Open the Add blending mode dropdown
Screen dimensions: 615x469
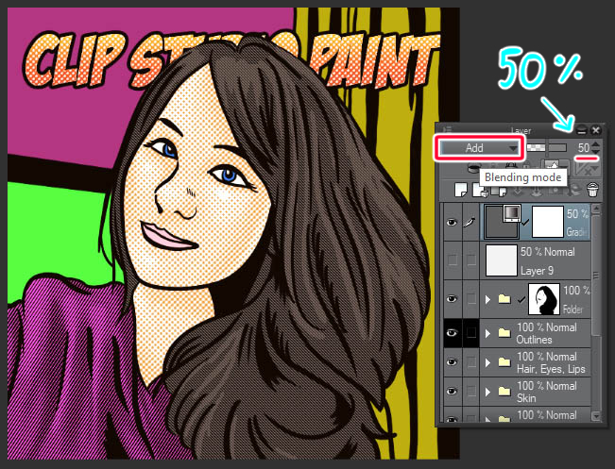479,148
